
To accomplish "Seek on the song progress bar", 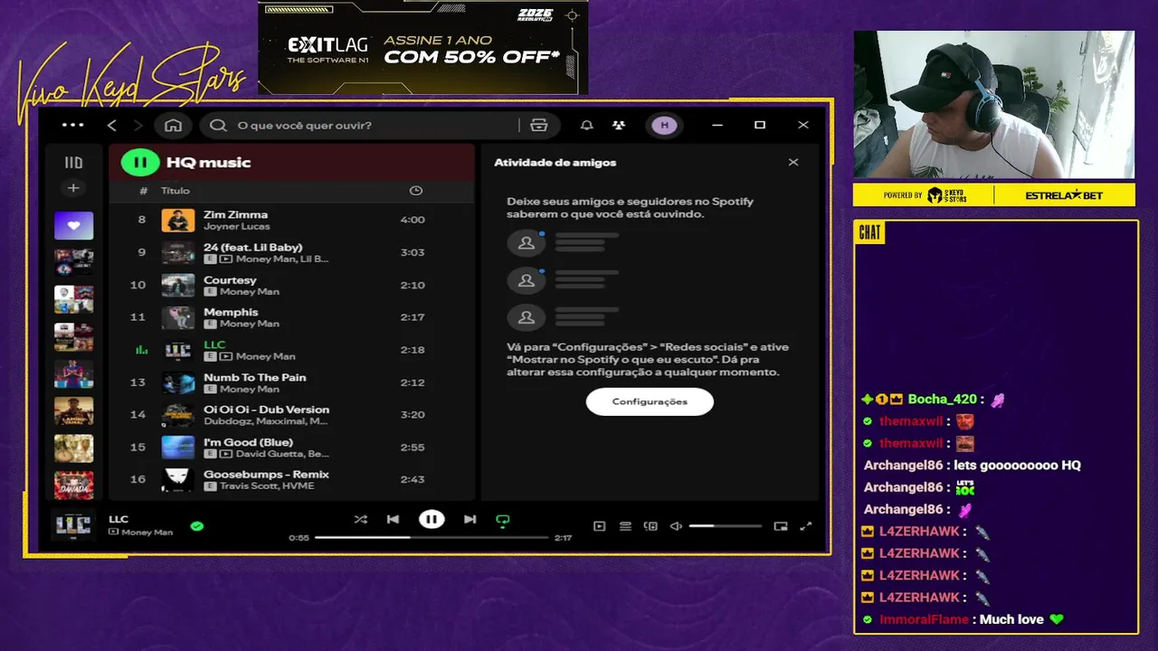I will coord(432,537).
